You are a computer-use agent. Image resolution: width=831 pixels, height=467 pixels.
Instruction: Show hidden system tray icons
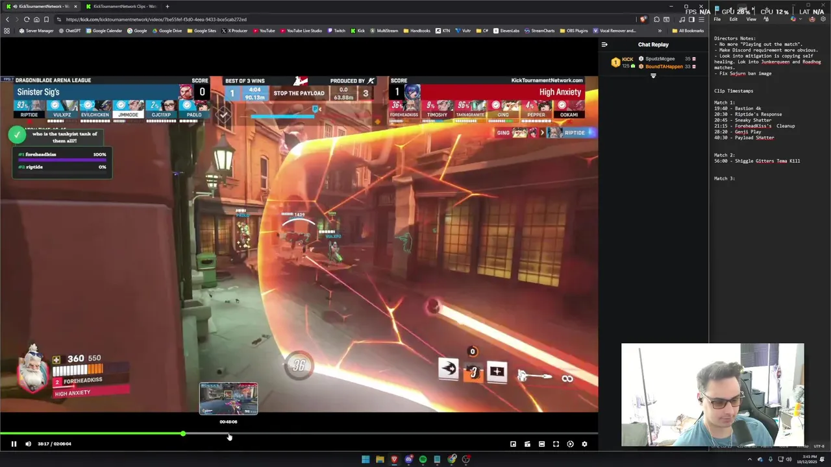pos(749,459)
